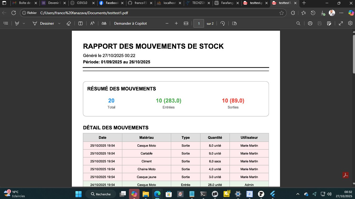Expand the Dessiner options dropdown arrow

coord(59,23)
